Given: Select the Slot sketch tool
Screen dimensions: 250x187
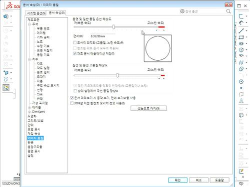Looking at the screenshot, I should [241, 43].
